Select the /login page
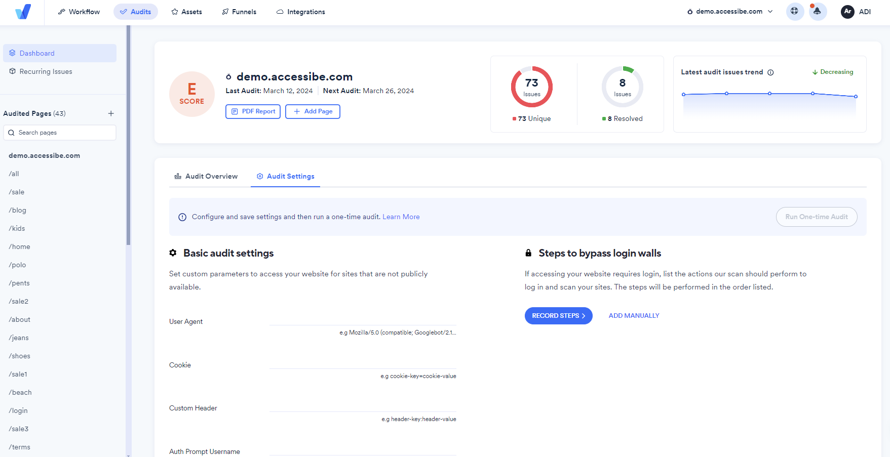 [18, 410]
